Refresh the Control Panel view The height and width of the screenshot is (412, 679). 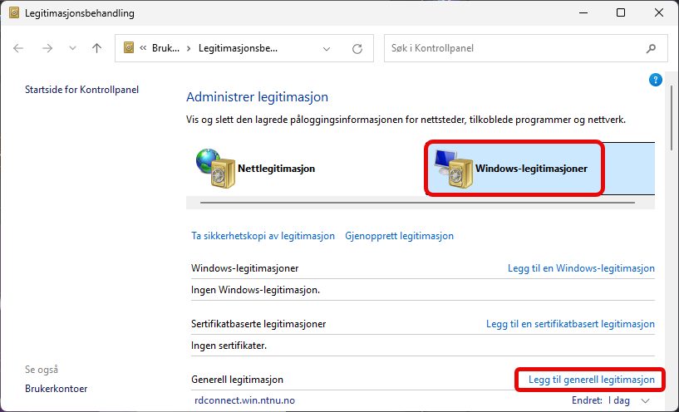click(357, 48)
